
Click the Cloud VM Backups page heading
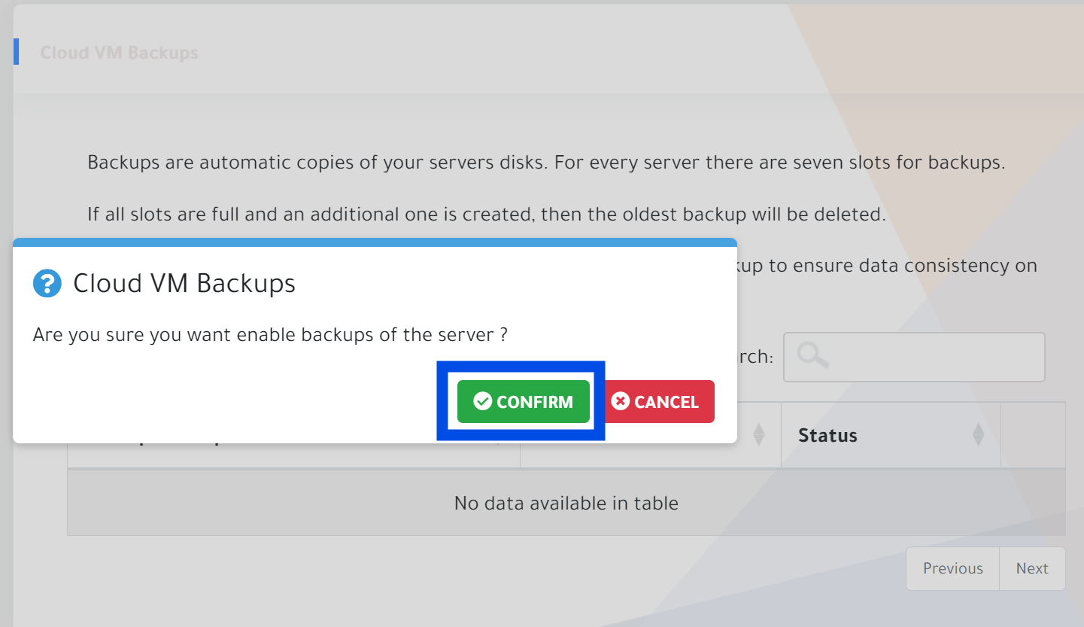(x=119, y=53)
